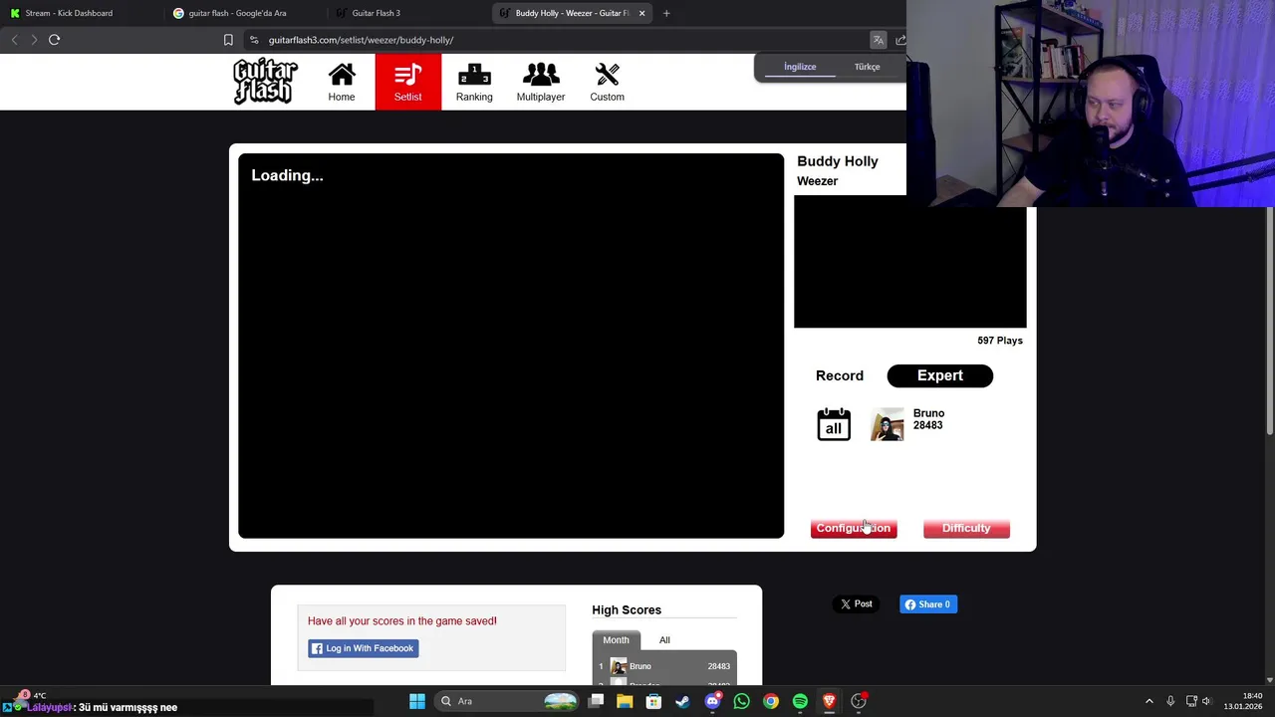Open Google Chrome from taskbar
Image resolution: width=1275 pixels, height=717 pixels.
[771, 701]
